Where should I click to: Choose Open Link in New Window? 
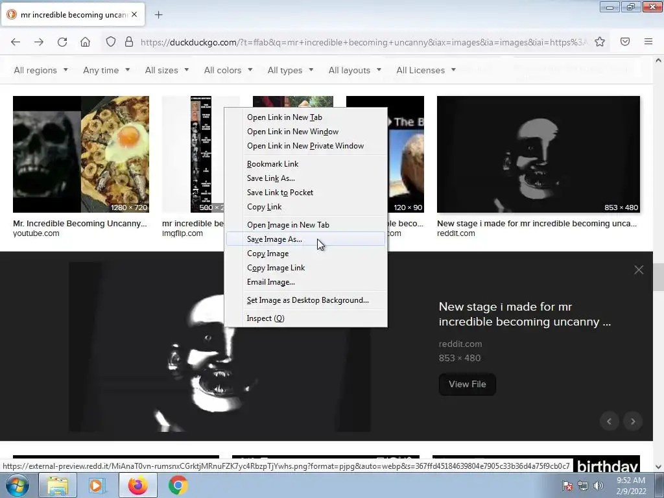click(x=306, y=132)
